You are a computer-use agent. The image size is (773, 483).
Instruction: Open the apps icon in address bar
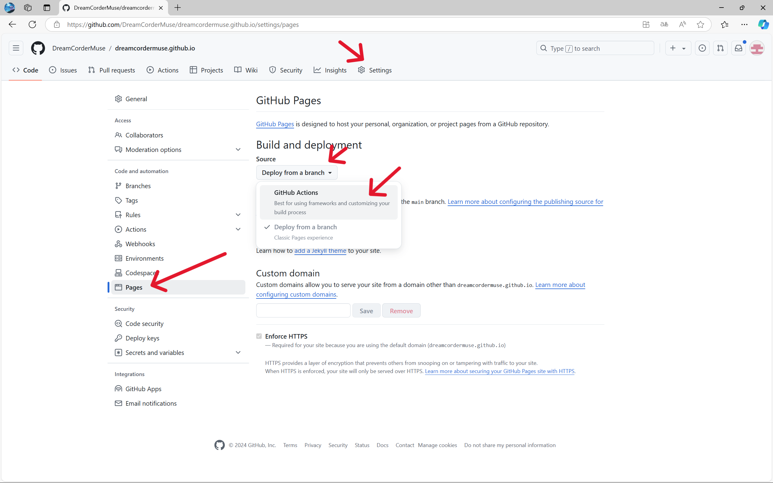(x=646, y=24)
